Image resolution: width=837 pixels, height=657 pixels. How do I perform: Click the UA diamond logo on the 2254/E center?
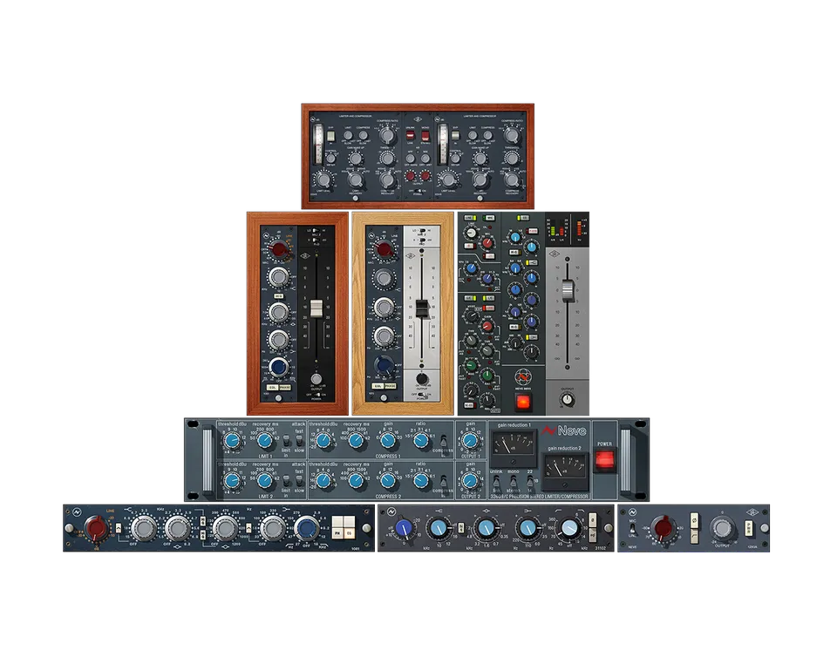(418, 119)
